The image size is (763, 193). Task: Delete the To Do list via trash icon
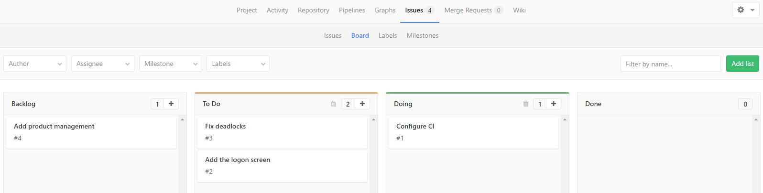pos(334,104)
